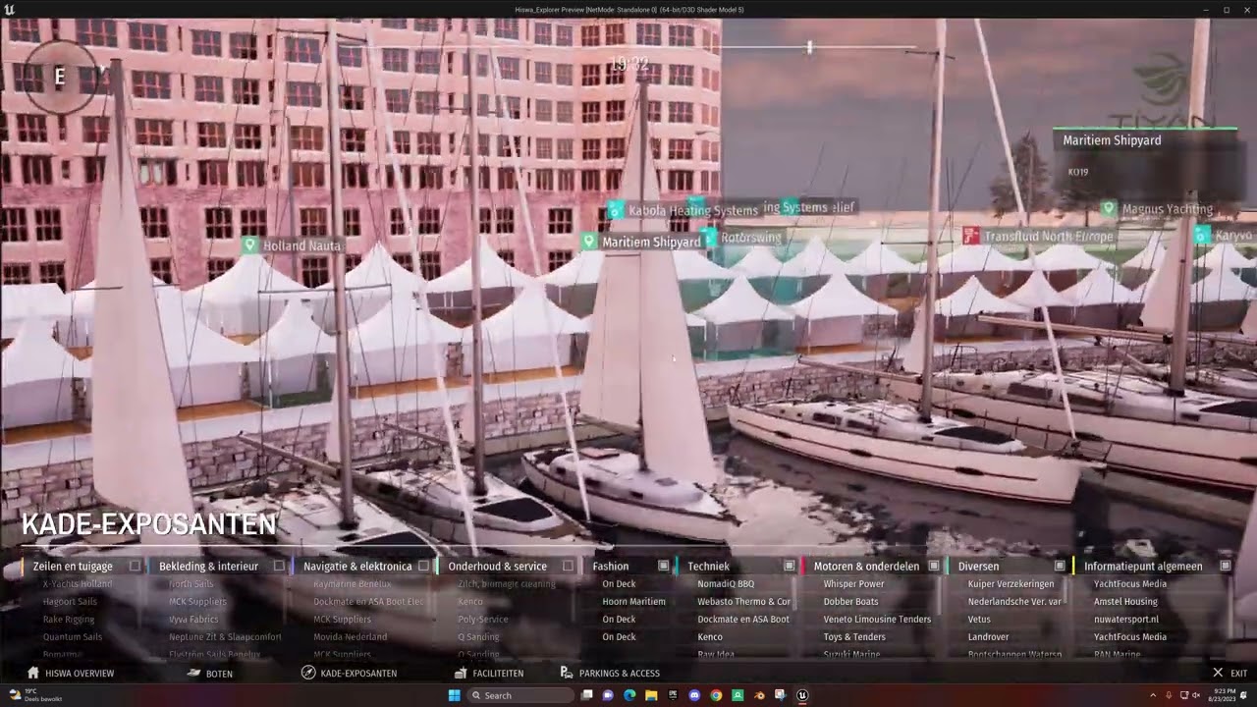Show hidden system tray icons

tap(1153, 695)
